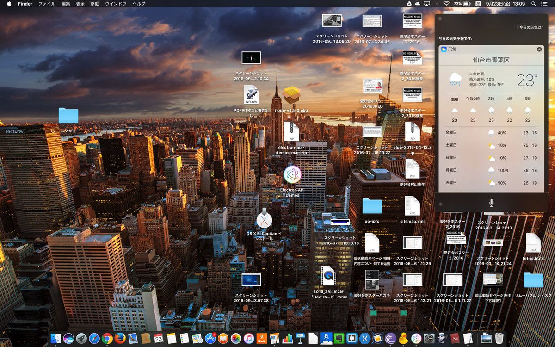Switch input source via あ icon

[x=479, y=4]
